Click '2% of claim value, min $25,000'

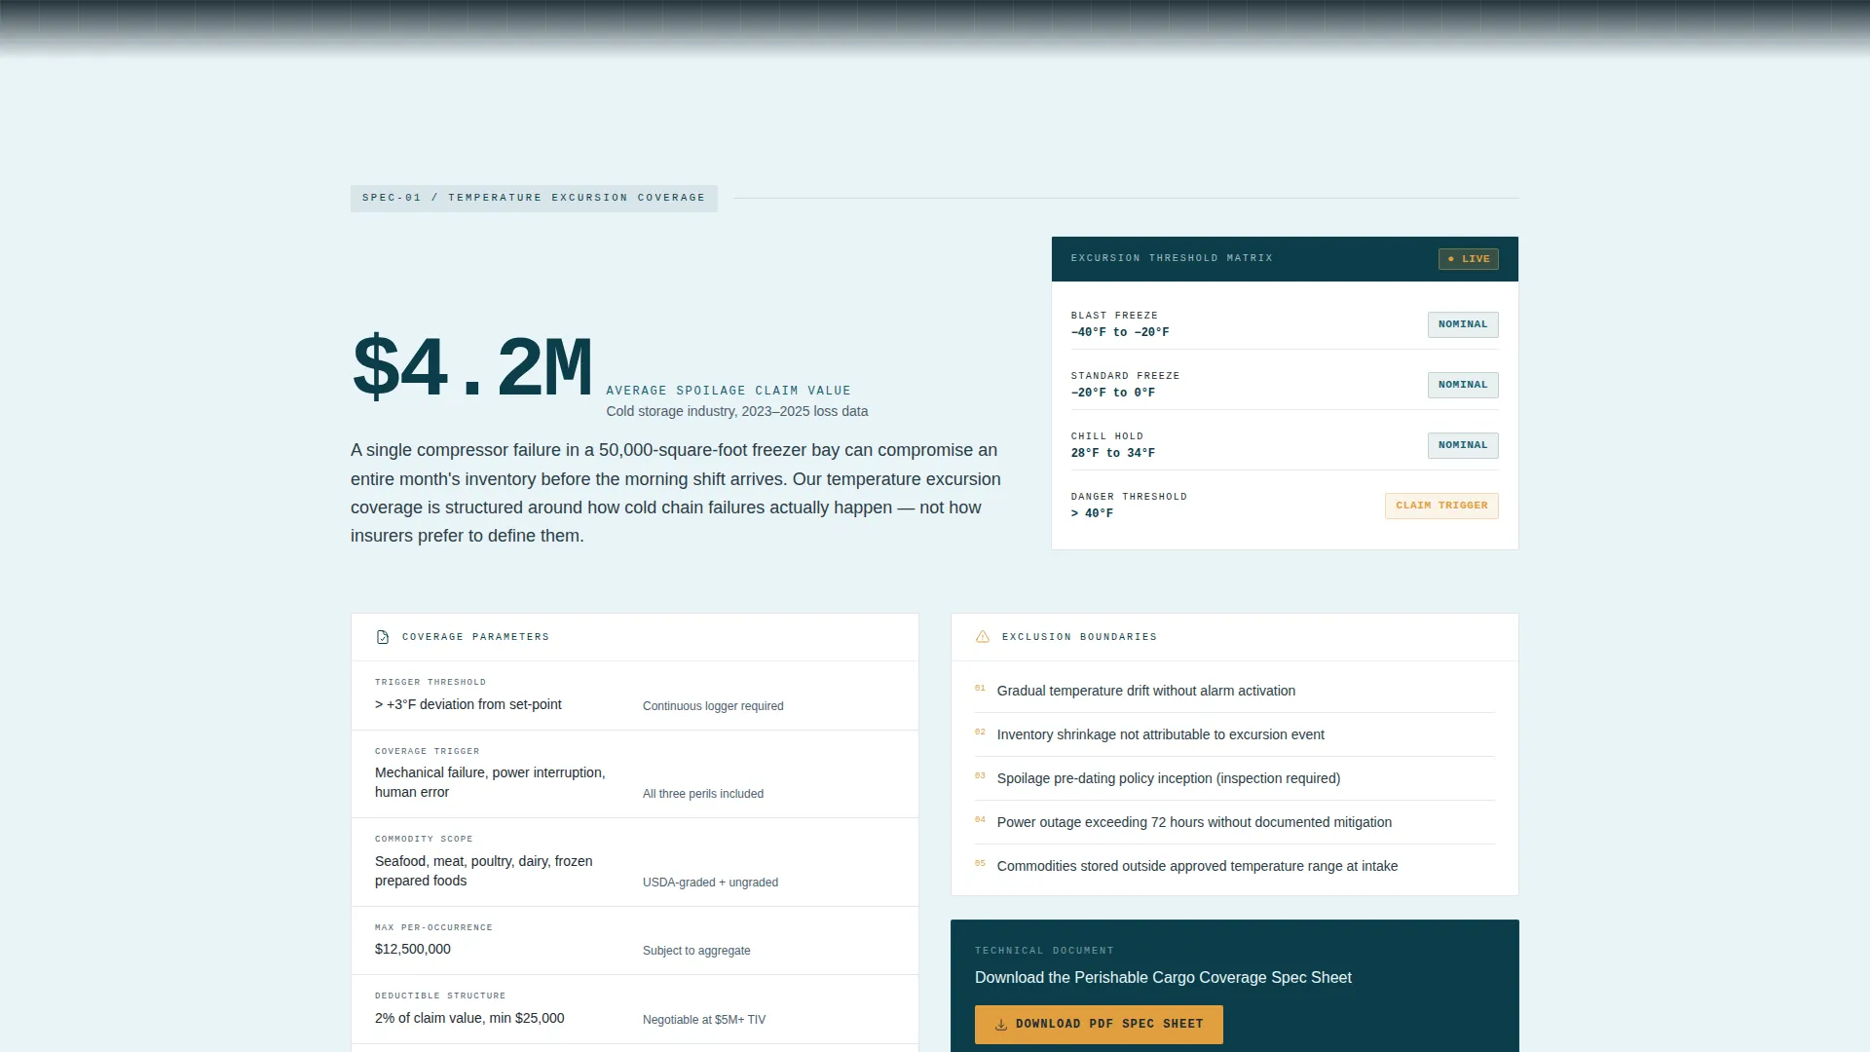tap(469, 1018)
